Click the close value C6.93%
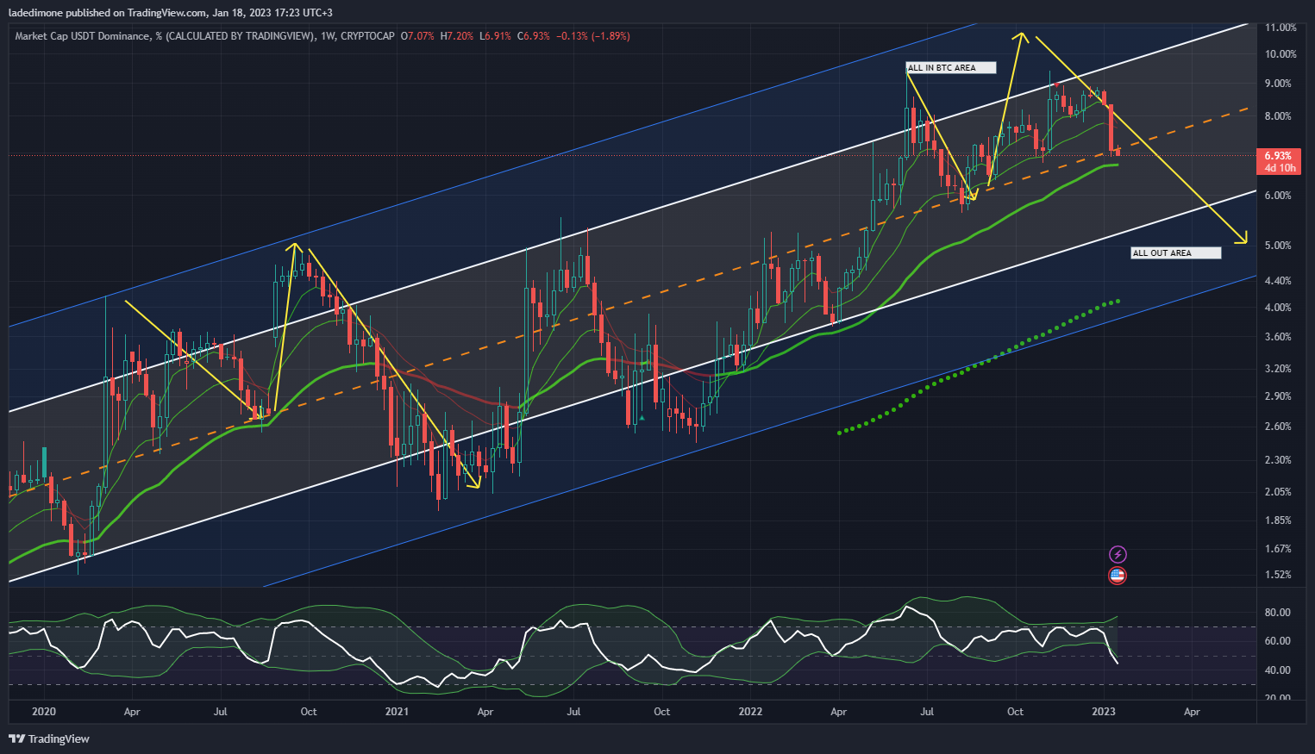 pyautogui.click(x=534, y=36)
